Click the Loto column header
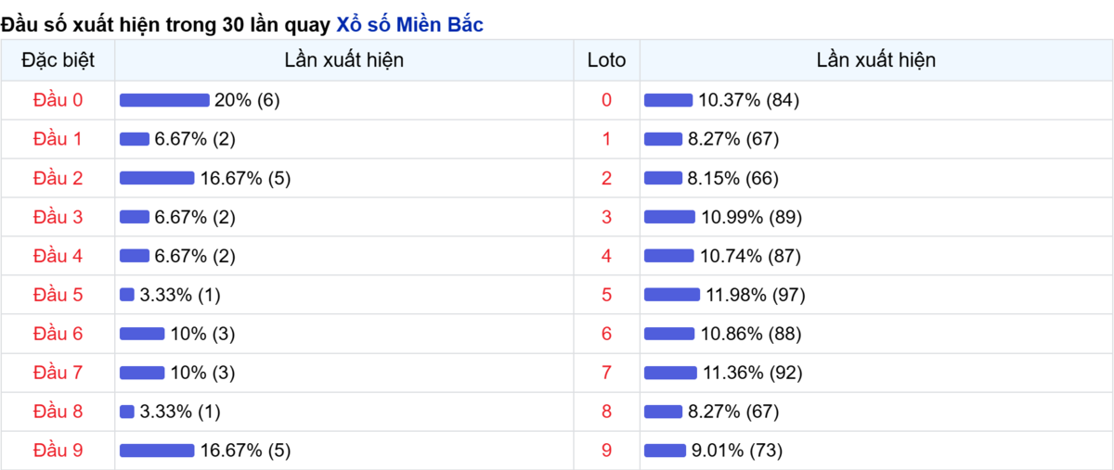Image resolution: width=1114 pixels, height=470 pixels. [607, 60]
